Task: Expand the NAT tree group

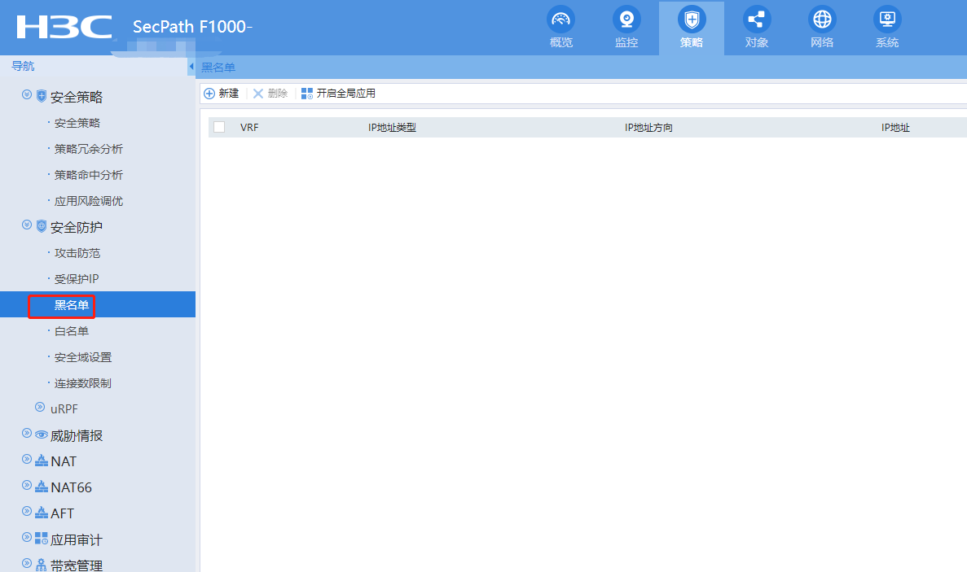Action: pos(27,459)
